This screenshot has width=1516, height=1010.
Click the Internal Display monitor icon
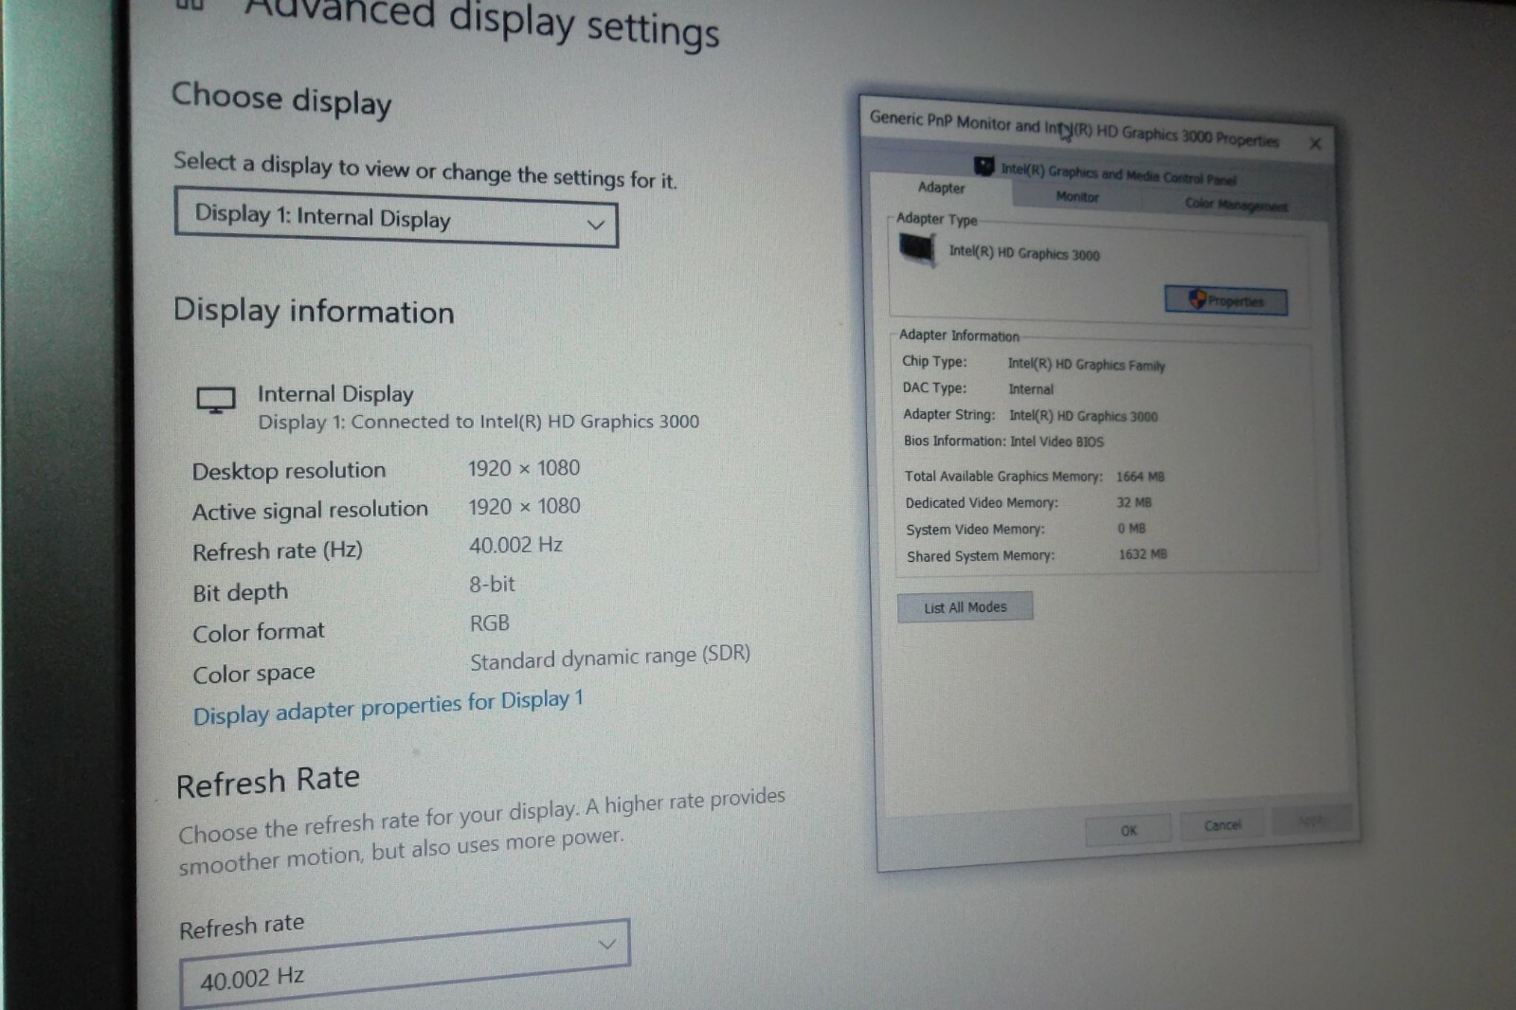pos(216,400)
